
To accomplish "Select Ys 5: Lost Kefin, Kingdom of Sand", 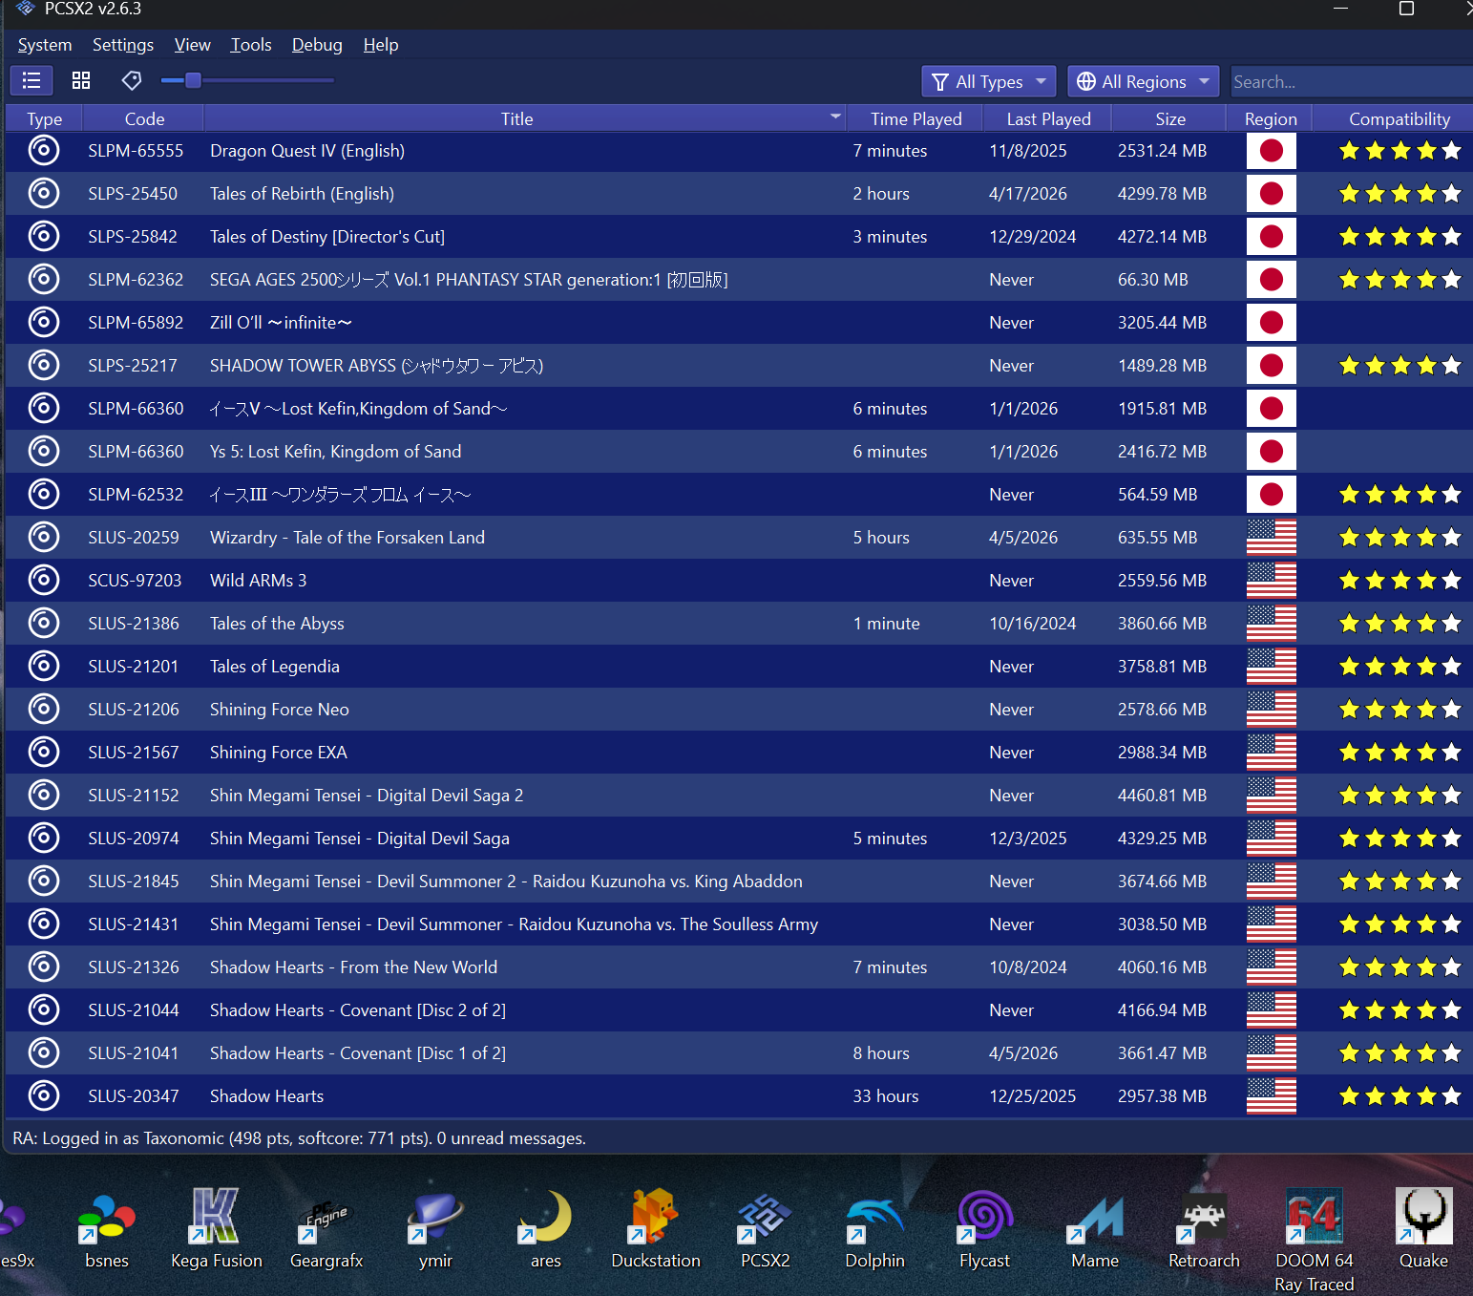I will [x=335, y=452].
